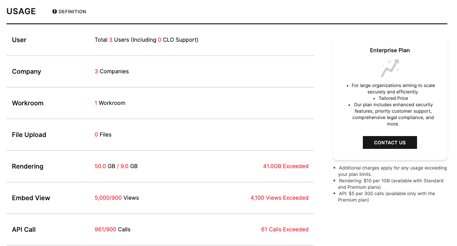Click the User row label

[x=19, y=40]
